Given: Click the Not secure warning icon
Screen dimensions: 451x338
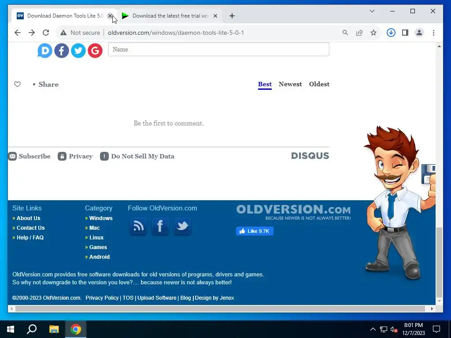Looking at the screenshot, I should [63, 33].
